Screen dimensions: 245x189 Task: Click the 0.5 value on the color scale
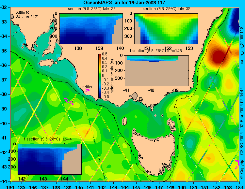[x=105, y=54]
